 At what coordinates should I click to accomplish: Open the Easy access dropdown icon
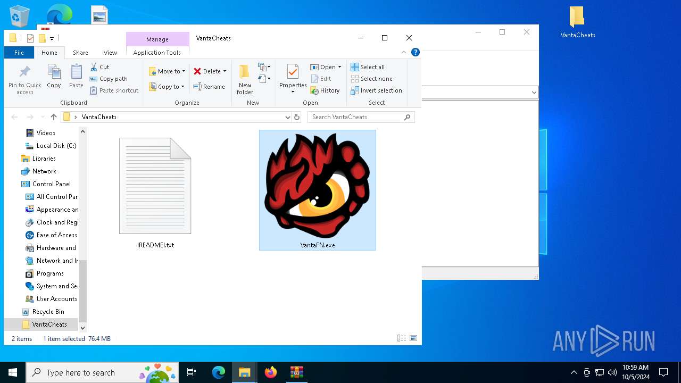pyautogui.click(x=264, y=79)
